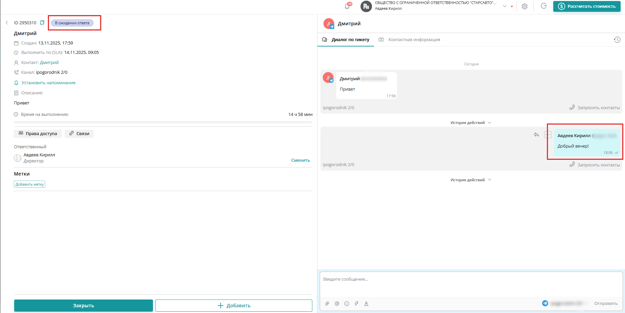Screen dimensions: 625x313
Task: Open the history clock icon in the dialog header
Action: point(617,39)
